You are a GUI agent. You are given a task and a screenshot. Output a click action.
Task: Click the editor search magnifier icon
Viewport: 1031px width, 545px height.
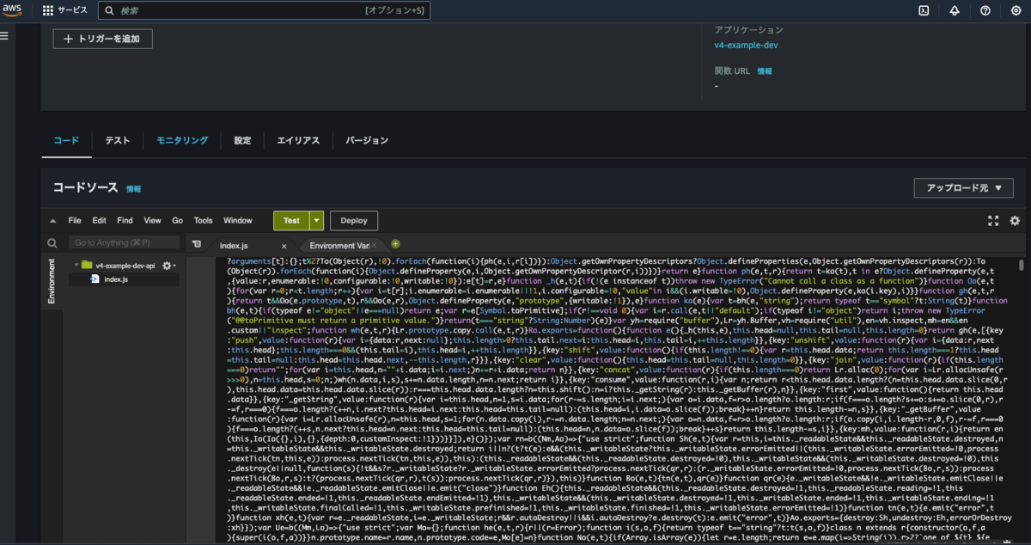tap(52, 243)
